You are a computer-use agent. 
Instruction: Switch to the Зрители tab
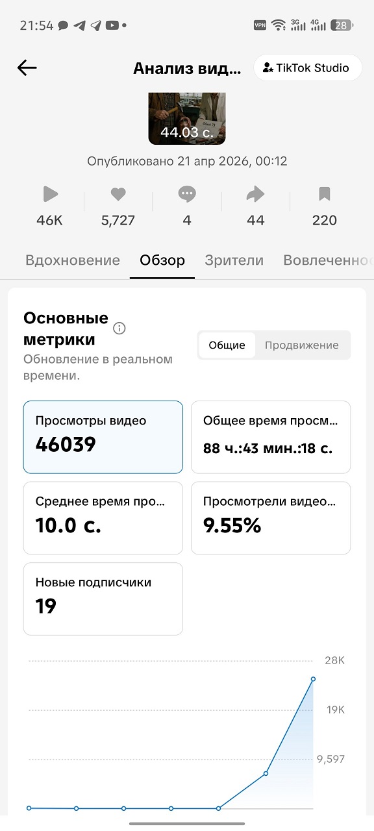coord(234,260)
